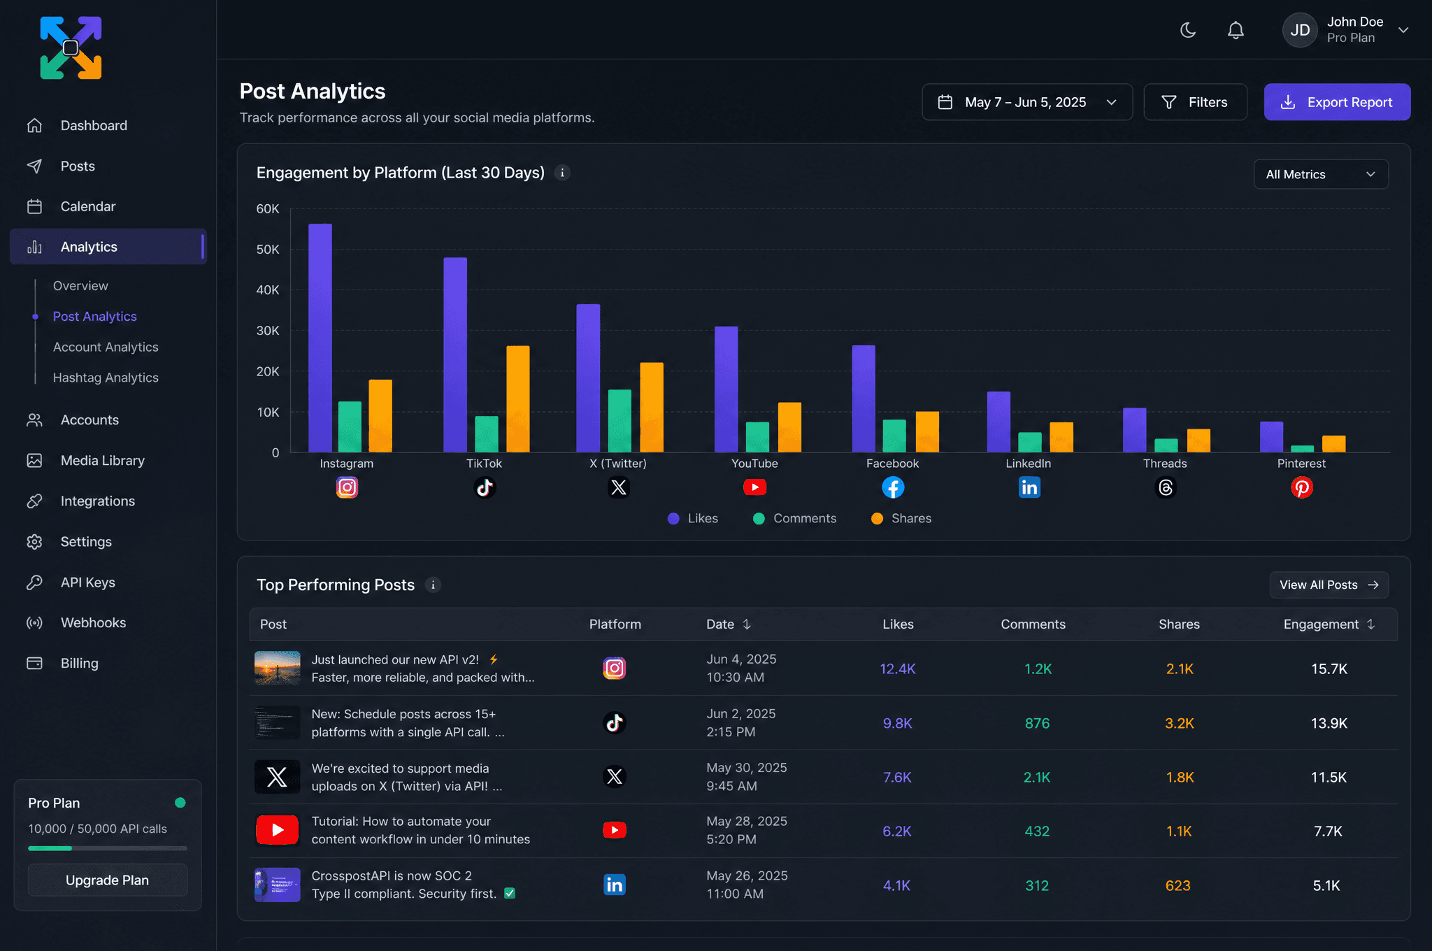Open the All Metrics dropdown

click(x=1321, y=174)
